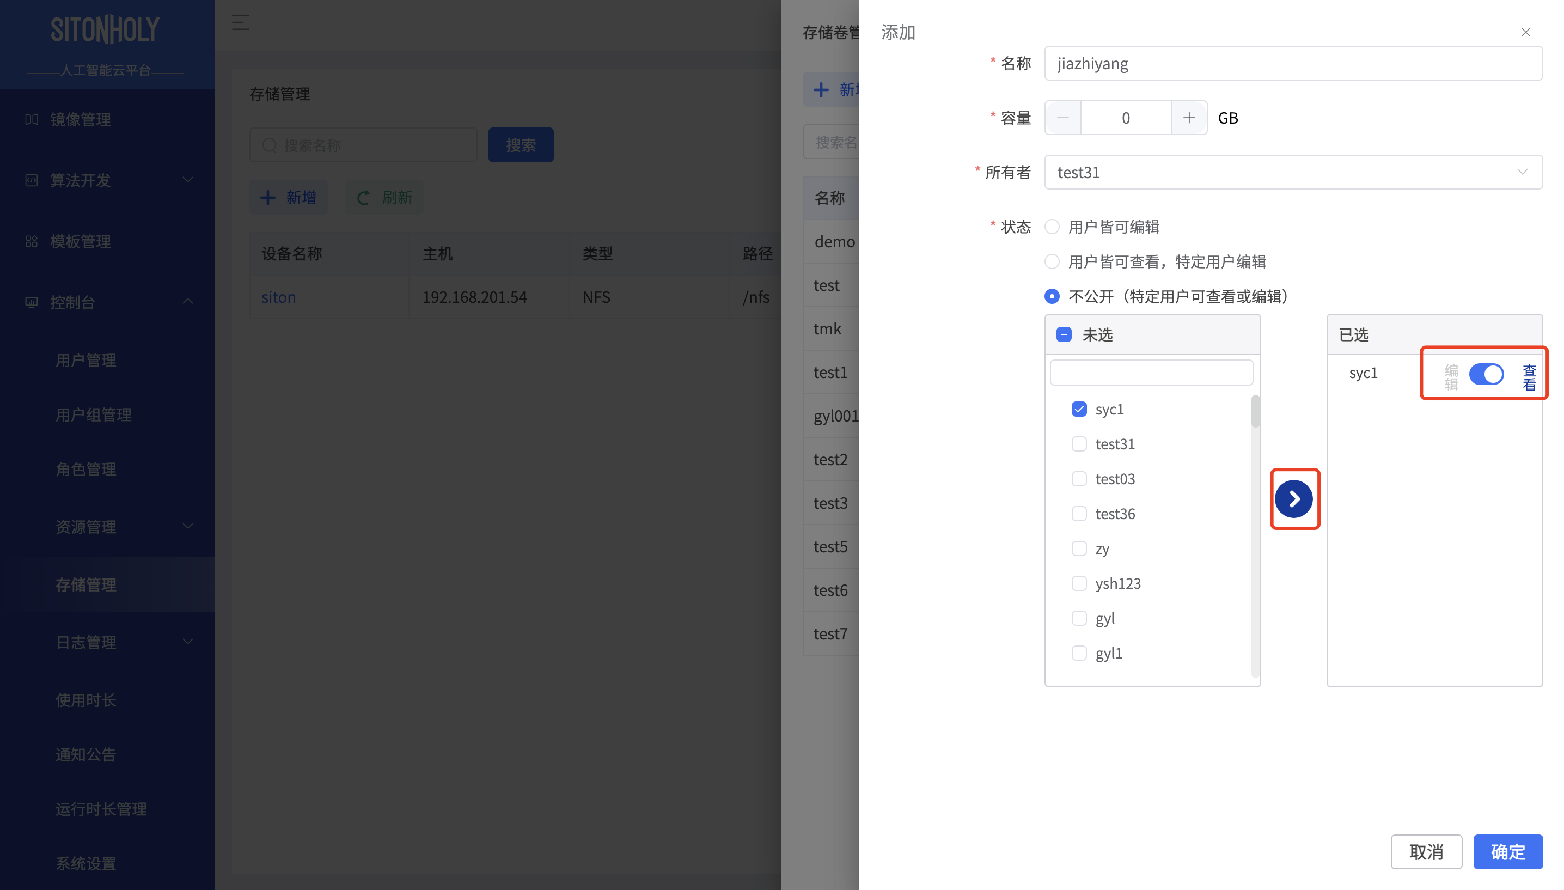
Task: Click the sidebar collapse hamburger icon
Action: tap(240, 23)
